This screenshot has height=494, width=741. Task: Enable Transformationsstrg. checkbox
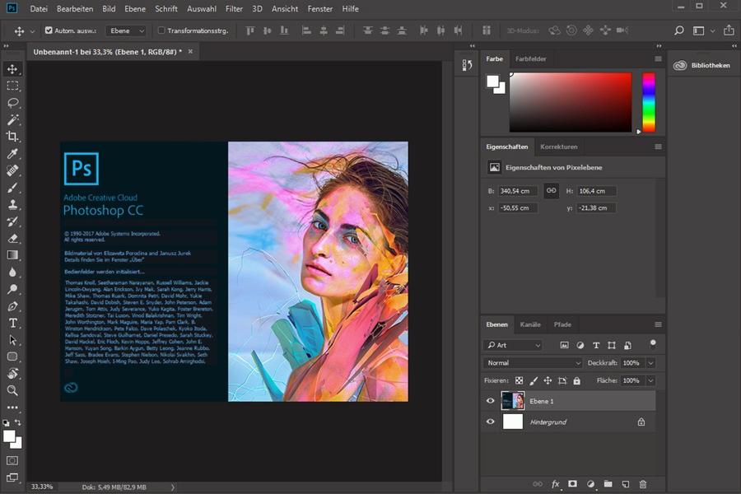(x=161, y=30)
